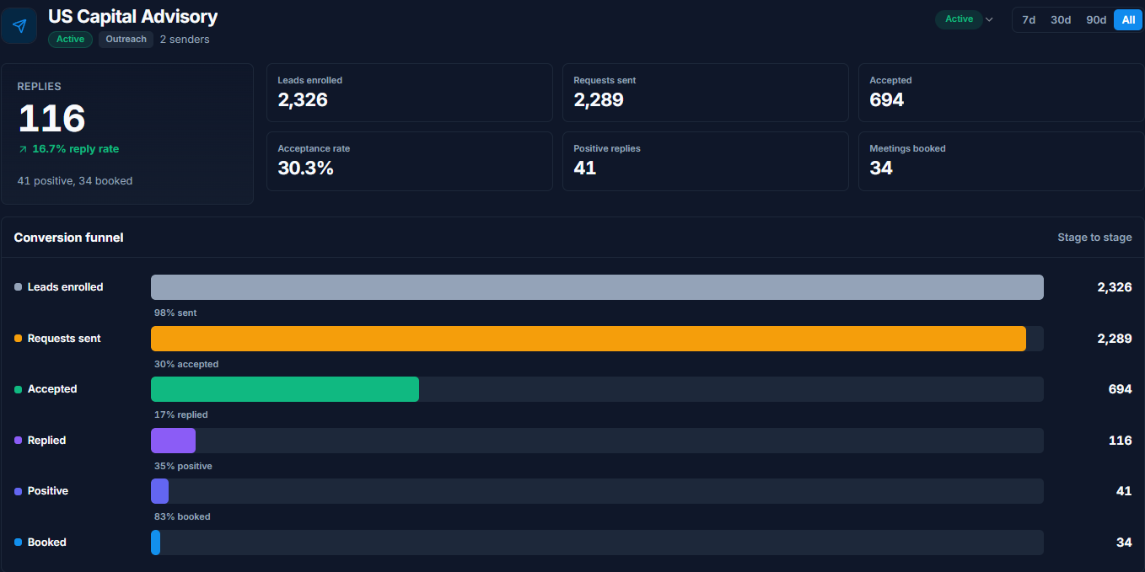
Task: Click the orange Requests sent funnel bar
Action: click(x=589, y=339)
